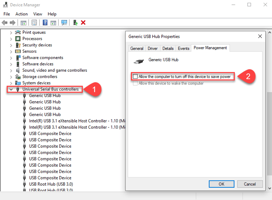Click the Storage controllers icon
This screenshot has height=200, width=272.
point(18,76)
